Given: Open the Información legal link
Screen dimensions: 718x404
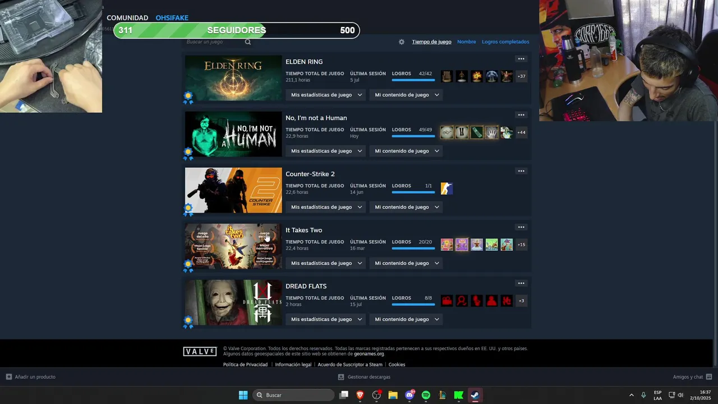Looking at the screenshot, I should (293, 365).
